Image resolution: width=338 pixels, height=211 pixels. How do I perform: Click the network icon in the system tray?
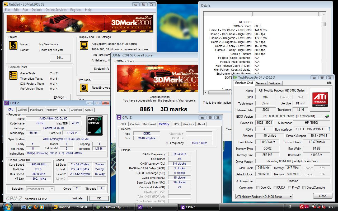point(319,207)
